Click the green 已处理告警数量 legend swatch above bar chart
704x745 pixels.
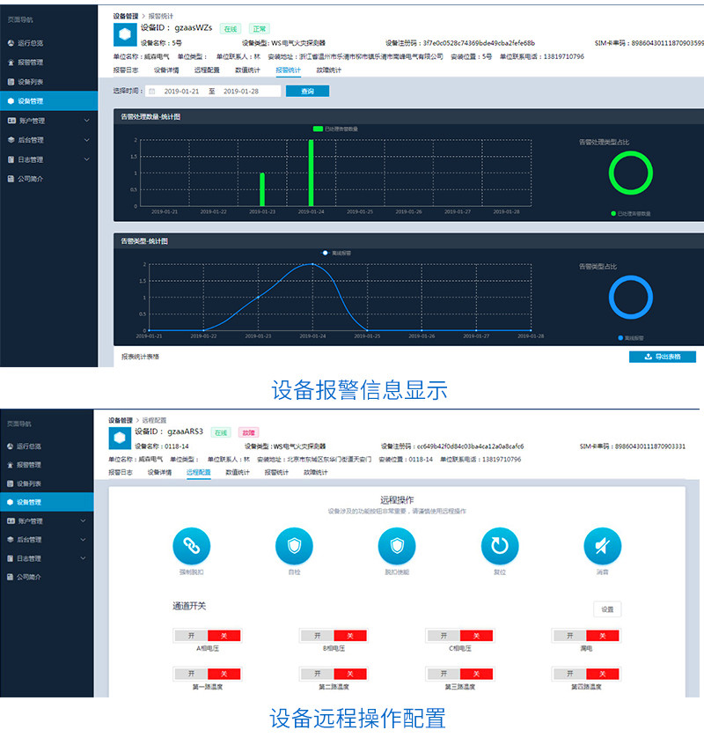click(x=318, y=129)
